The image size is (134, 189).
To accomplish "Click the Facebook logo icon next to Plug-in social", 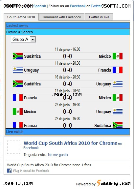I will [x=9, y=171].
